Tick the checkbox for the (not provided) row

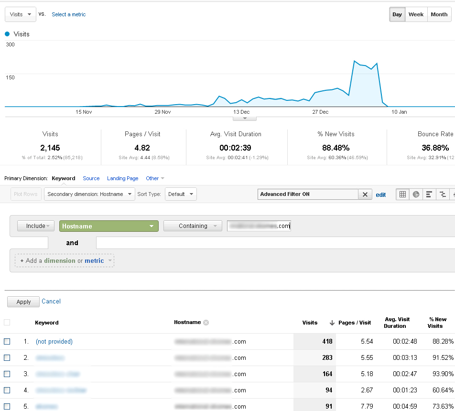point(7,341)
